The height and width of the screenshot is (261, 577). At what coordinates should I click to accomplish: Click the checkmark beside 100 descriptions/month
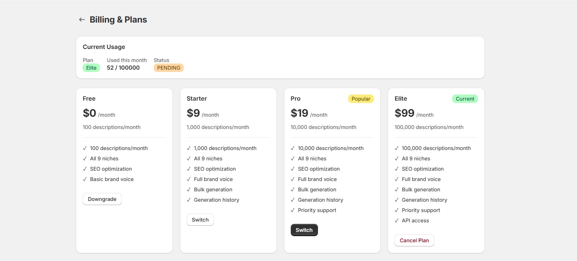85,148
